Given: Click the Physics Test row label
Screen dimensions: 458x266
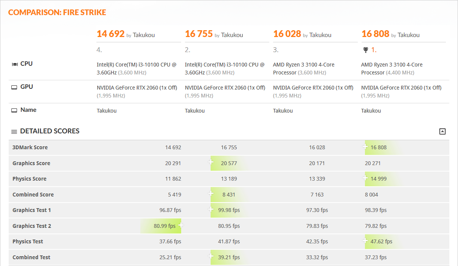Looking at the screenshot, I should tap(28, 241).
